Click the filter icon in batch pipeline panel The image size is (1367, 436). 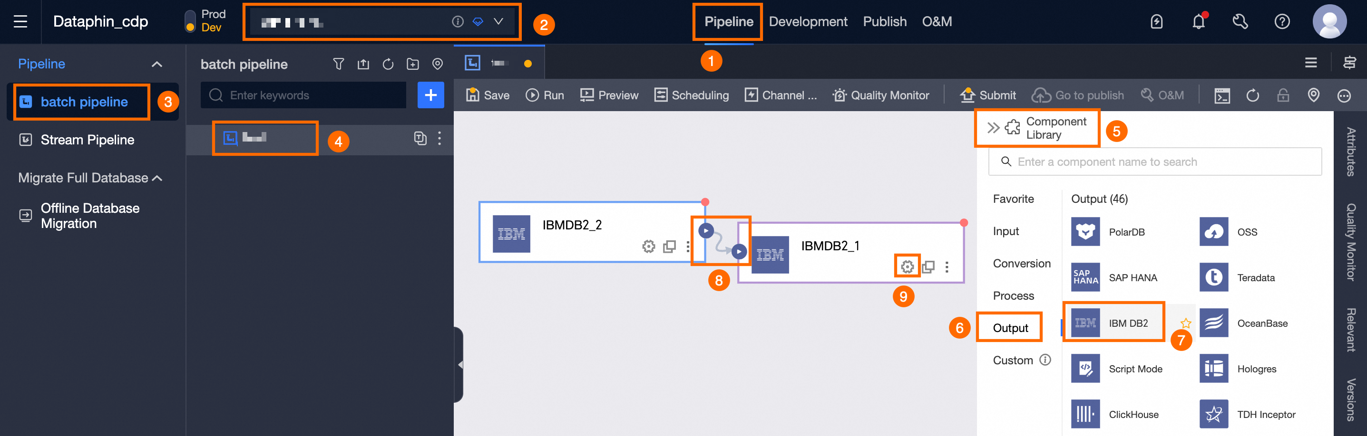click(338, 64)
